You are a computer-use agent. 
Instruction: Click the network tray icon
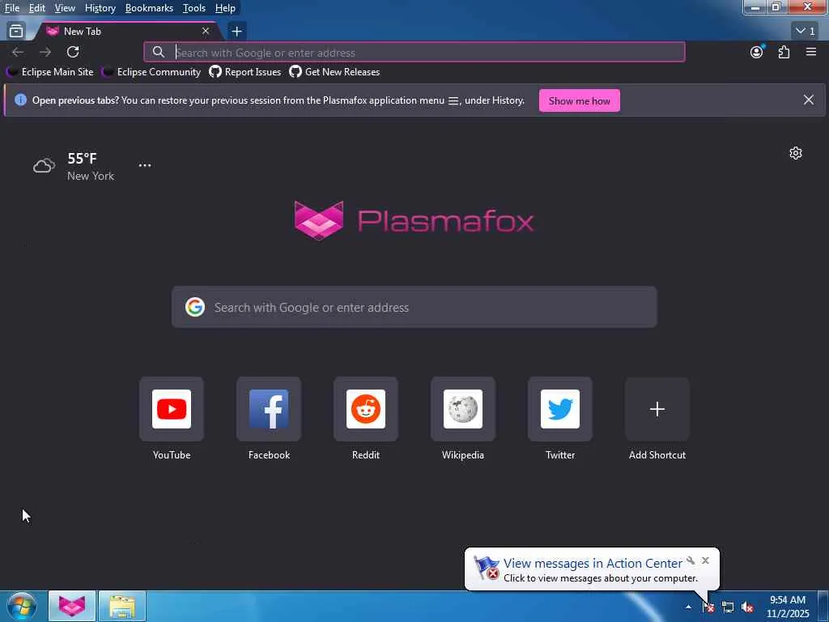(x=728, y=607)
